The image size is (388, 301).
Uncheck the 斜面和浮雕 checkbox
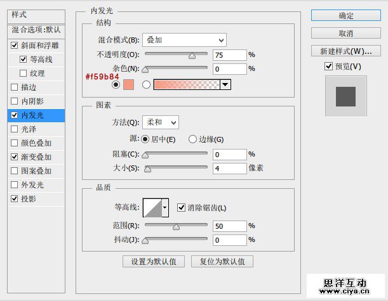[15, 45]
